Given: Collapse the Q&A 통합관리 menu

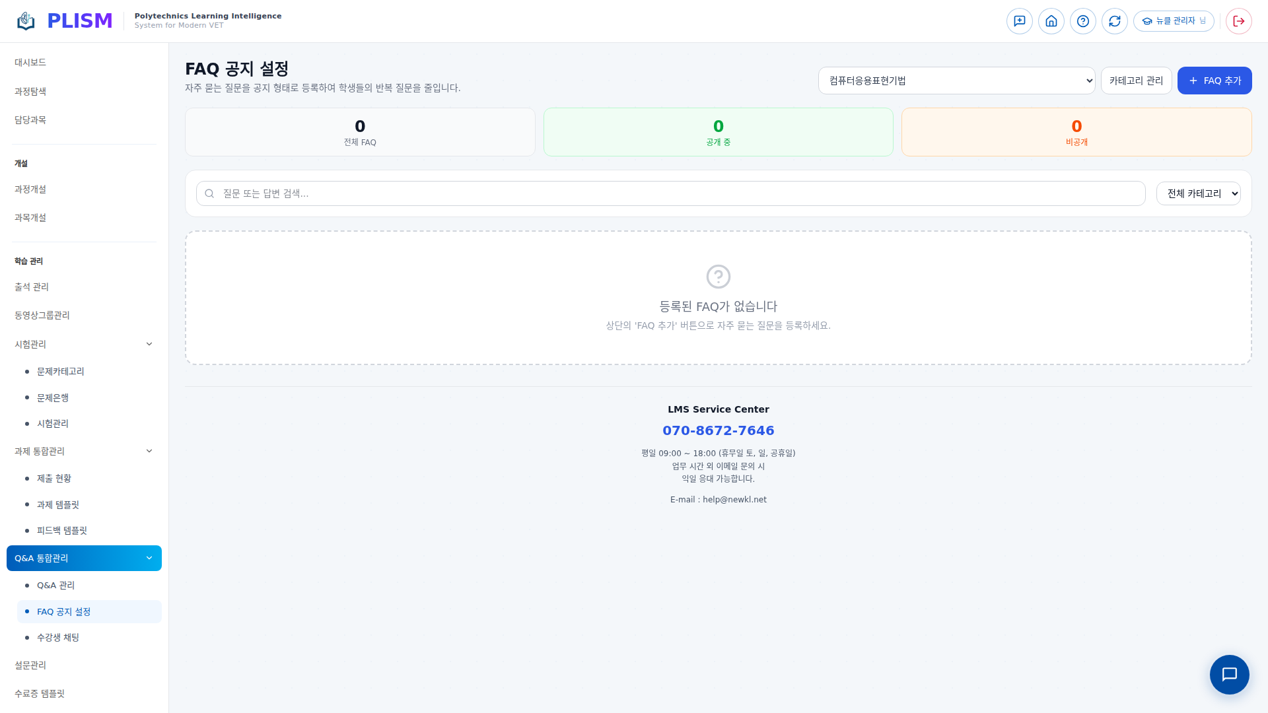Looking at the screenshot, I should 149,558.
